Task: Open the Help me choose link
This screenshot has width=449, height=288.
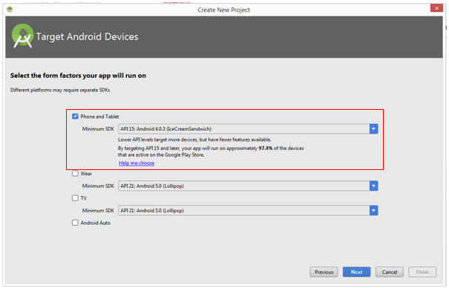Action: tap(137, 163)
